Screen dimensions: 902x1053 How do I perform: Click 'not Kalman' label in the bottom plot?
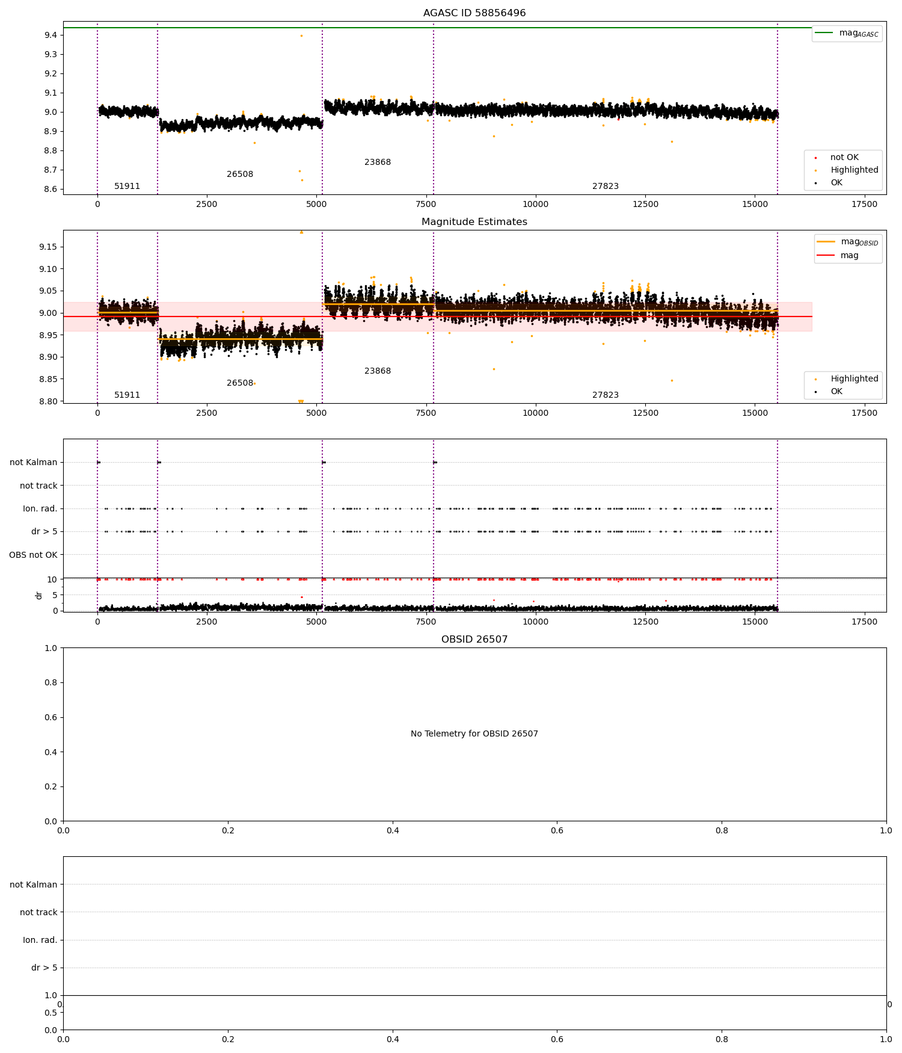[34, 885]
